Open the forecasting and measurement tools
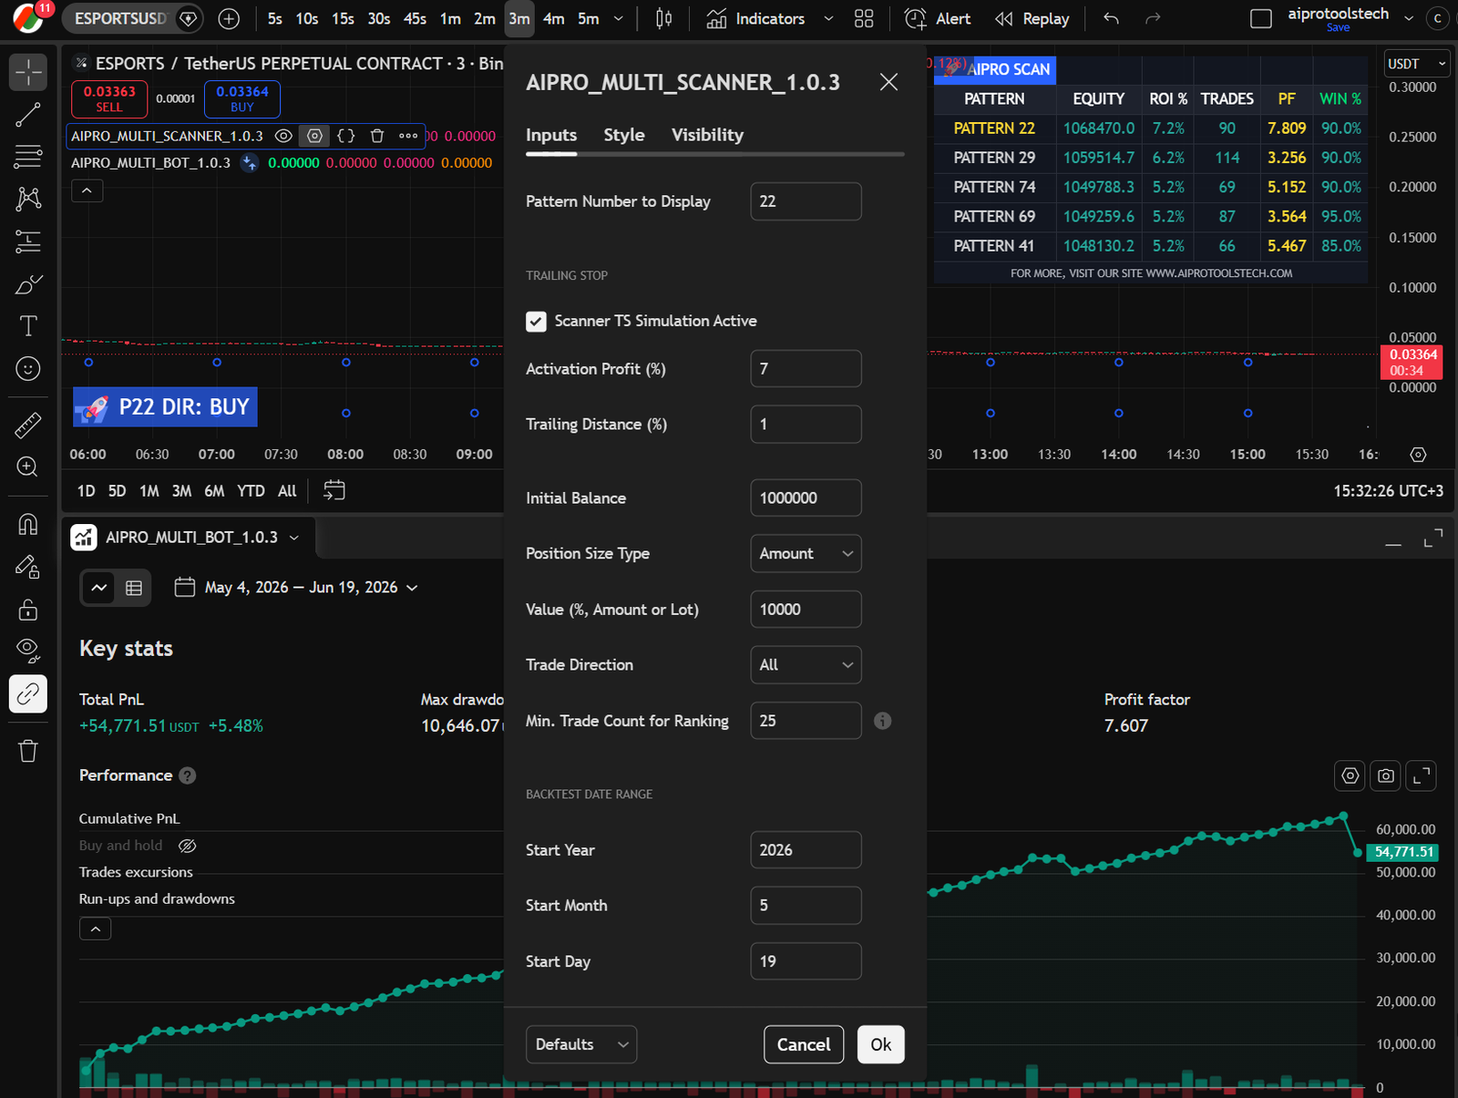This screenshot has width=1458, height=1098. click(28, 241)
